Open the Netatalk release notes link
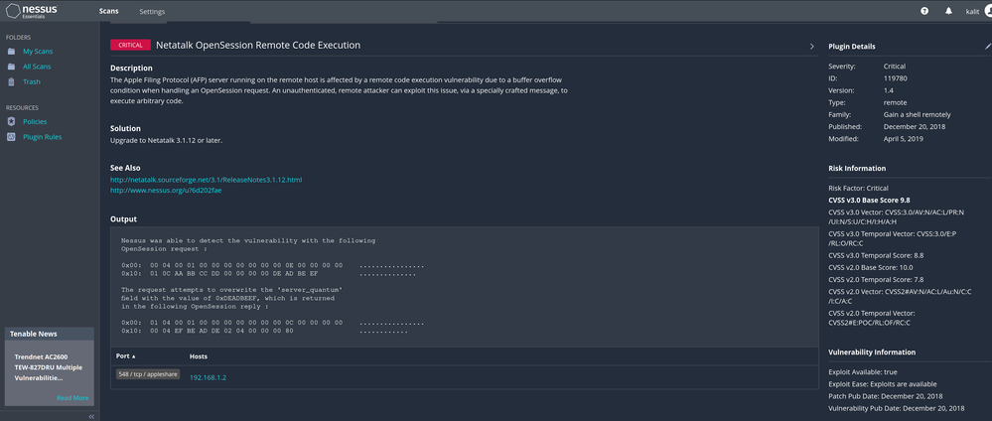The width and height of the screenshot is (992, 421). pos(206,180)
